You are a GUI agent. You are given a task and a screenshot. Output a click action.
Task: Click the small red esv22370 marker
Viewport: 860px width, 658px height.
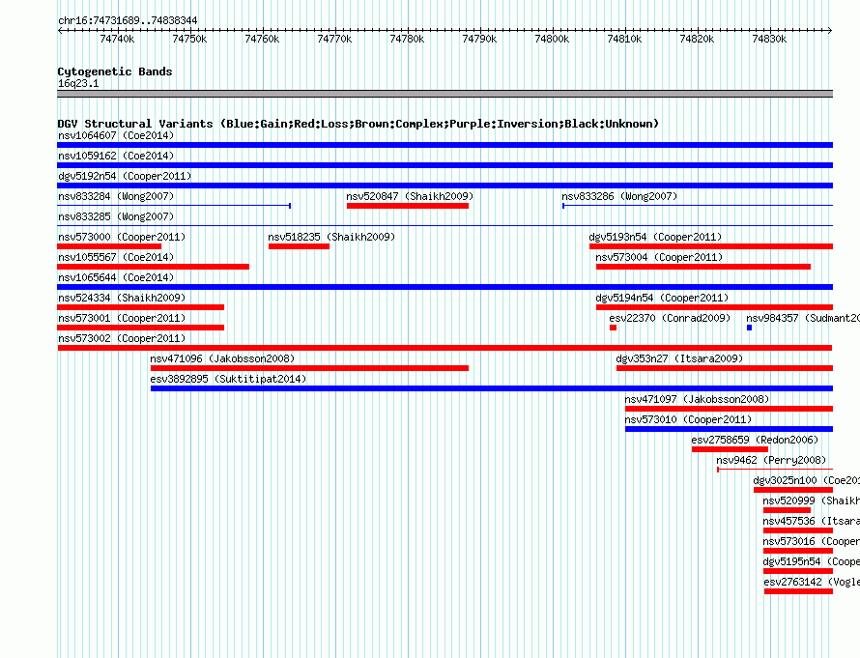[614, 328]
